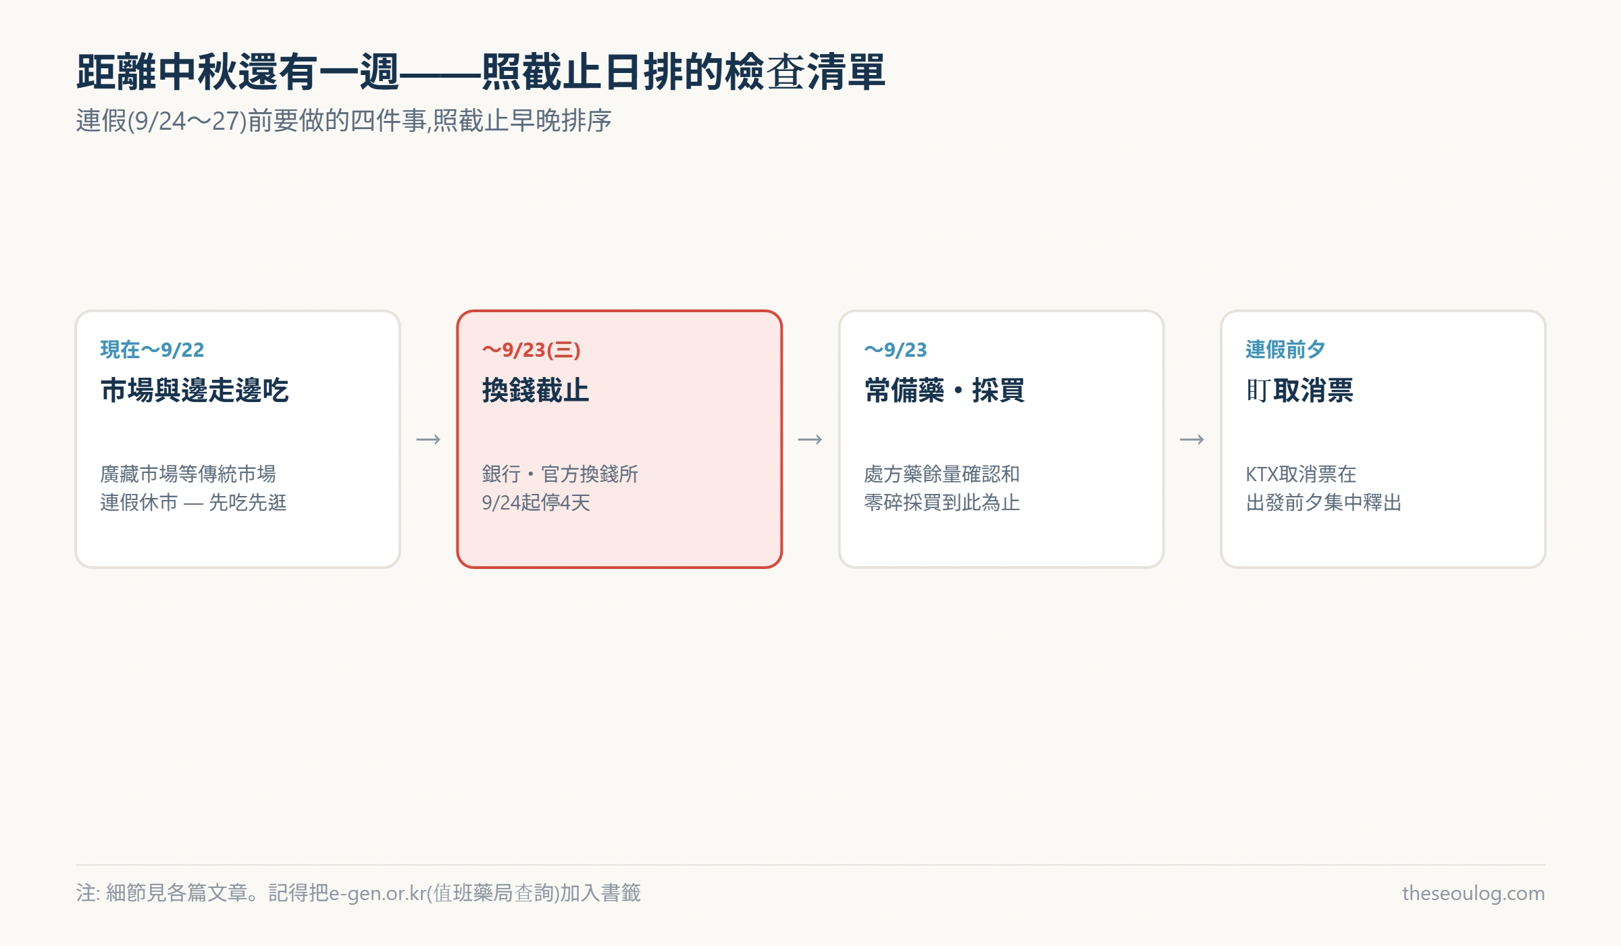Screen dimensions: 1621x946
Task: Click the main title 距離中秋還有一週
Action: pos(238,72)
